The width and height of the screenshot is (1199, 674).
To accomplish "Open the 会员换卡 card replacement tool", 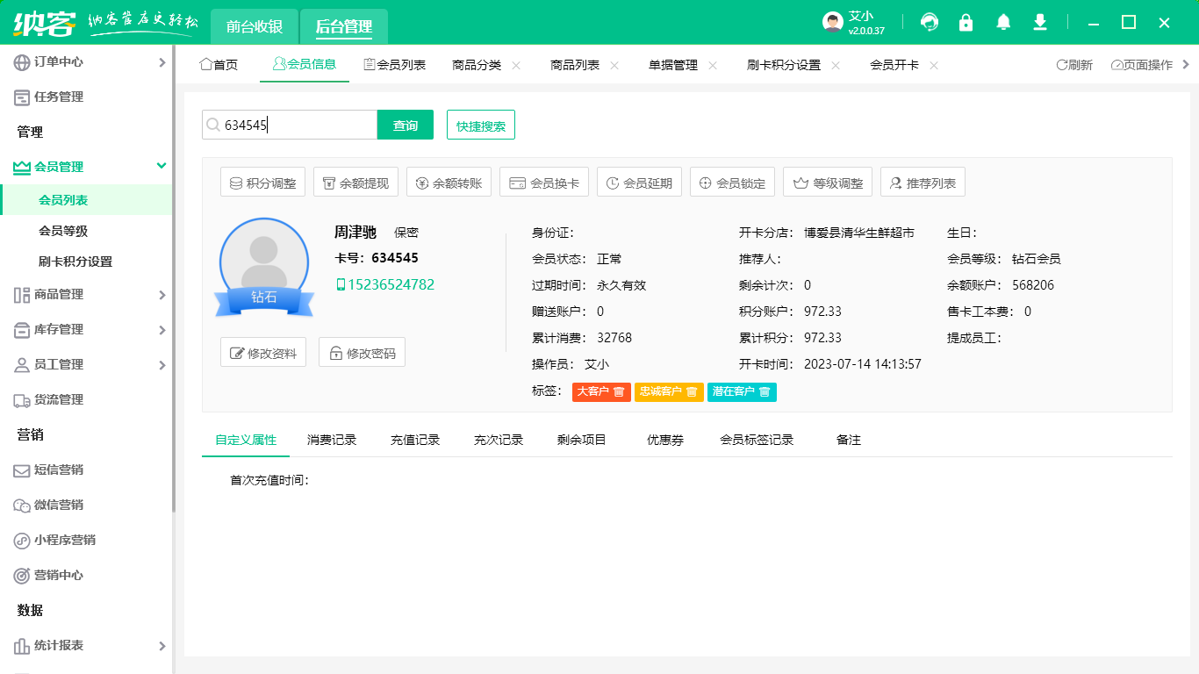I will pos(543,182).
